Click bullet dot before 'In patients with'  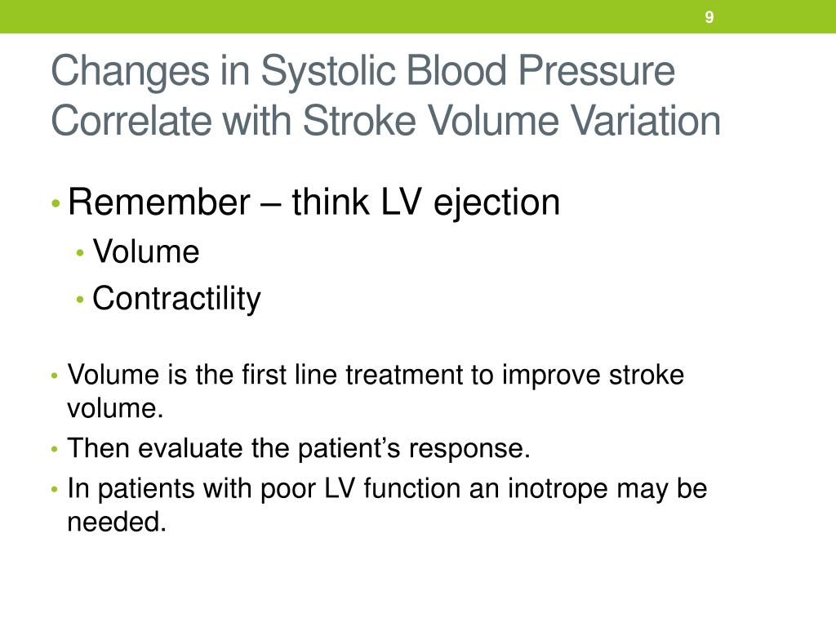point(55,489)
